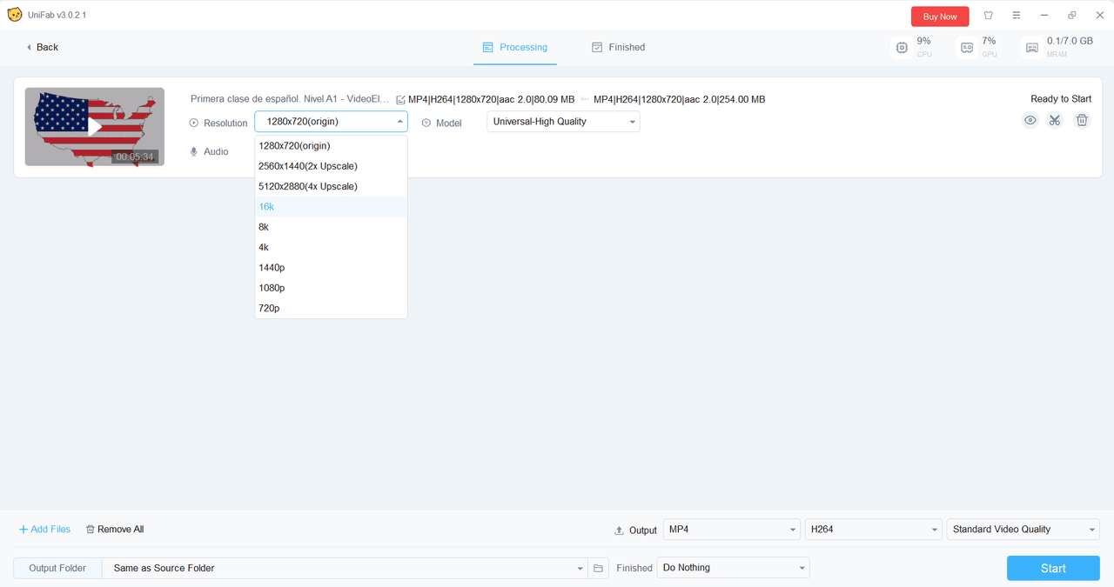Select the 4k resolution option
Image resolution: width=1114 pixels, height=587 pixels.
coord(331,247)
